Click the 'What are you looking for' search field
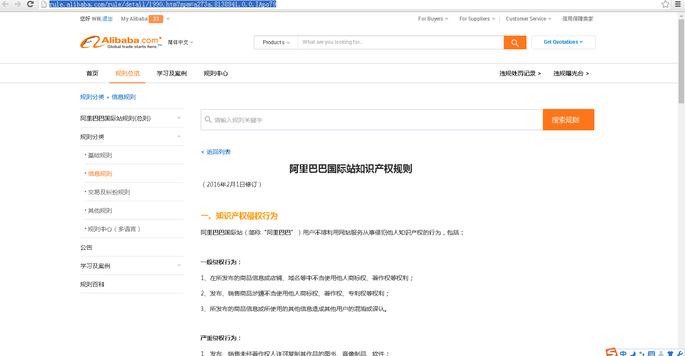 point(401,42)
